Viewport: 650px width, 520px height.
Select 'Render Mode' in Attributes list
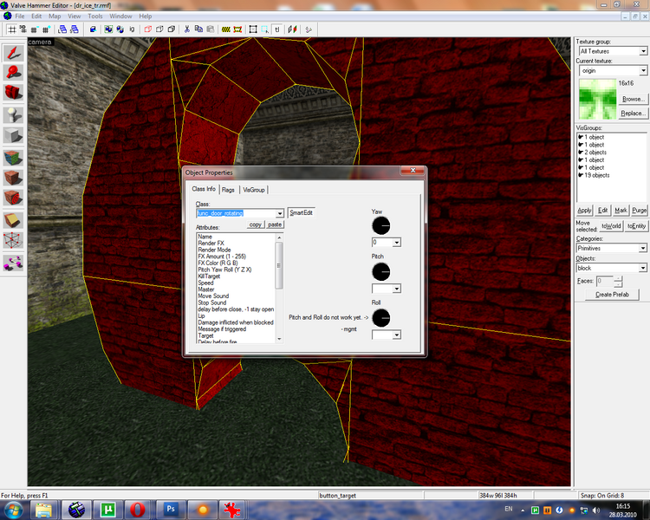pos(214,250)
